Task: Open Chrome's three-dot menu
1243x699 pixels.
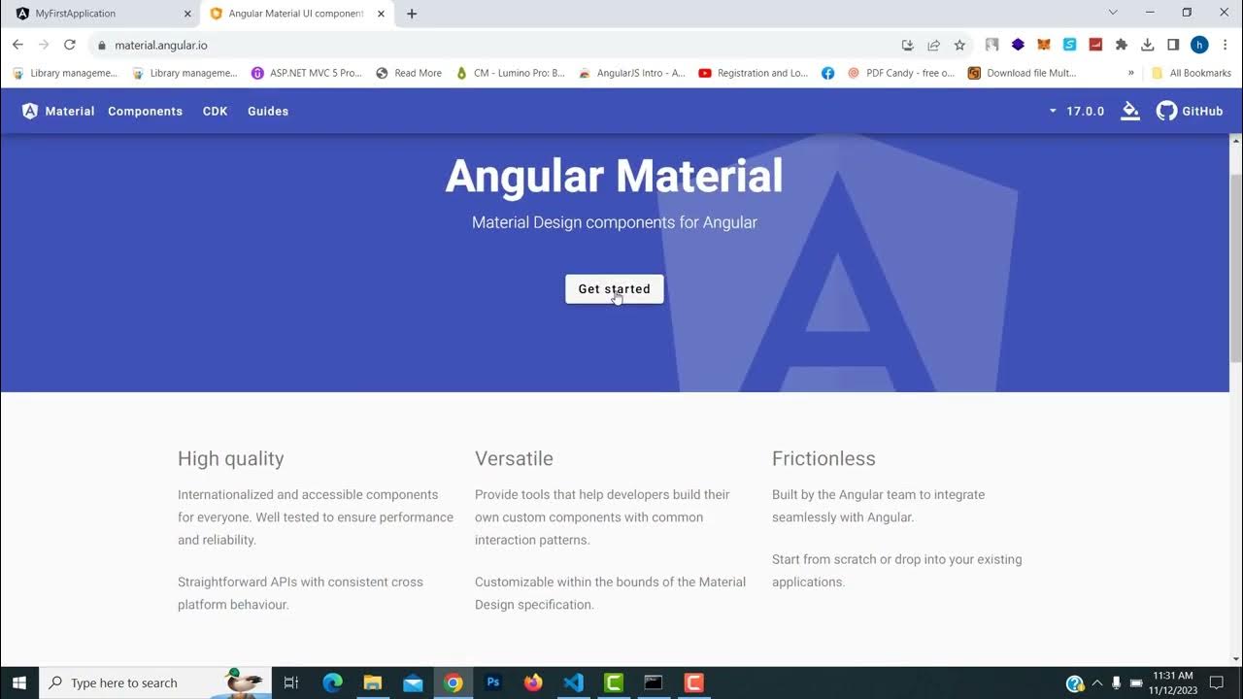Action: (x=1225, y=45)
